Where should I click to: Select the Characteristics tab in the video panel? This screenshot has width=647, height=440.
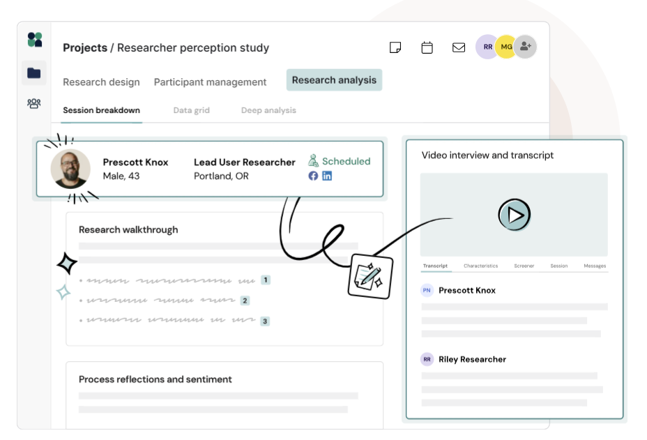click(x=480, y=266)
